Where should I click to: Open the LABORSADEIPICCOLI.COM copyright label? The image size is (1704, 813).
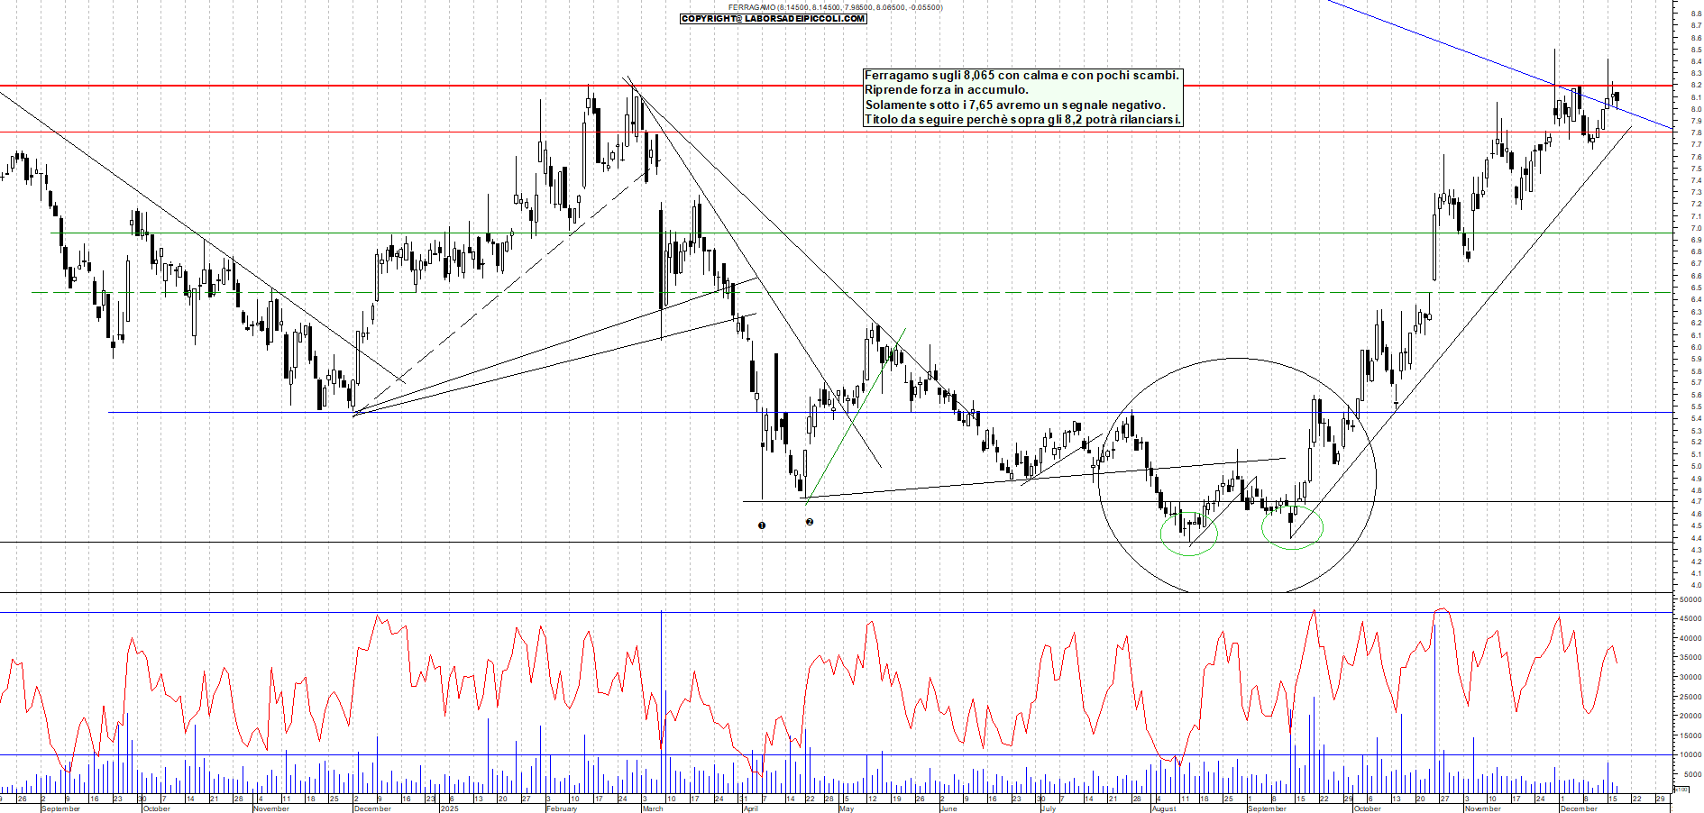pos(773,19)
